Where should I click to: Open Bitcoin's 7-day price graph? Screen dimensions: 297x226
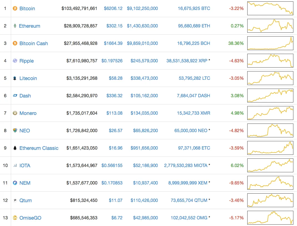(x=270, y=8)
